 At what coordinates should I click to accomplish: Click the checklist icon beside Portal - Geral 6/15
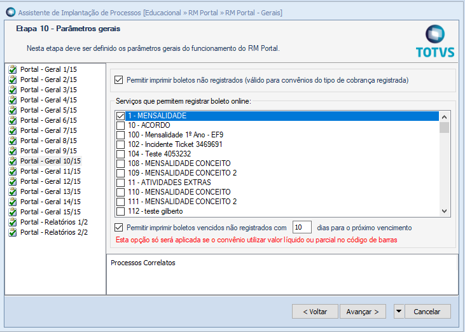(13, 120)
